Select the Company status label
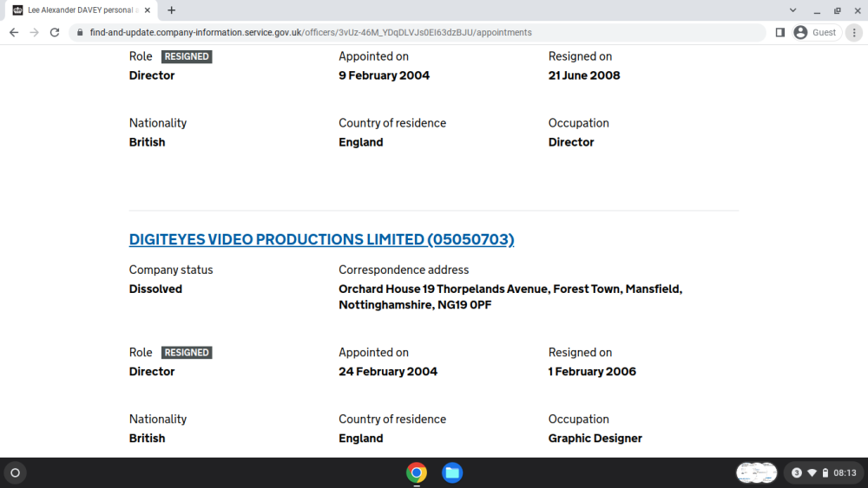This screenshot has width=868, height=488. click(x=170, y=270)
